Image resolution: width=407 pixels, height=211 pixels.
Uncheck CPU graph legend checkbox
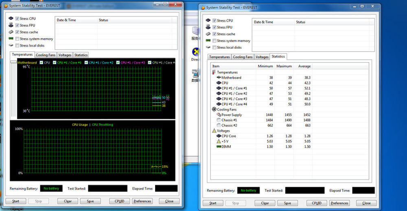(41, 62)
